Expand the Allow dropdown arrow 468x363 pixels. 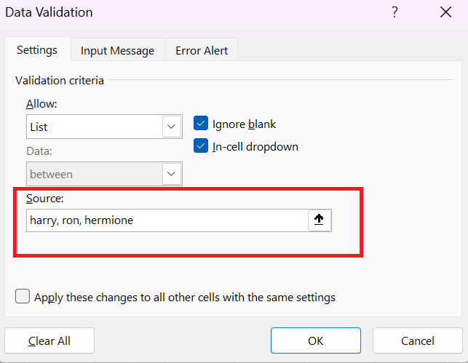coord(172,127)
